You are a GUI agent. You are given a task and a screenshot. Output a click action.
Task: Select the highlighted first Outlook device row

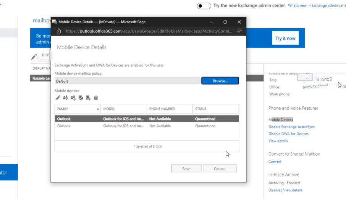[x=147, y=119]
